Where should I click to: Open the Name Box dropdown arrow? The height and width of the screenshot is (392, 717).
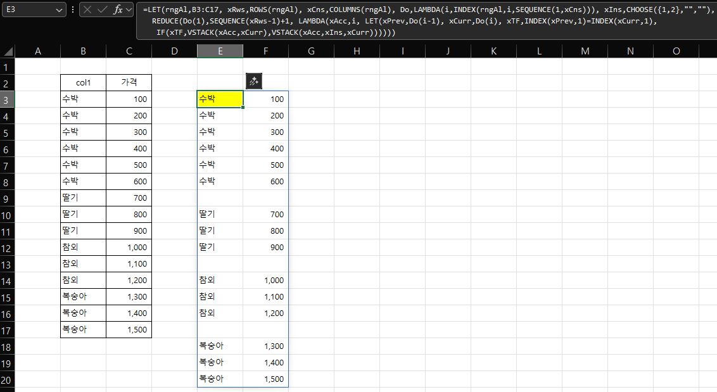59,10
